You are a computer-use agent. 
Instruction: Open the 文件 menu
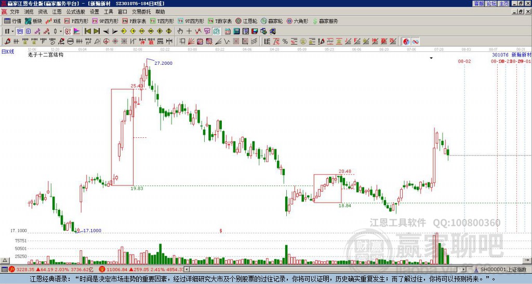click(x=14, y=12)
